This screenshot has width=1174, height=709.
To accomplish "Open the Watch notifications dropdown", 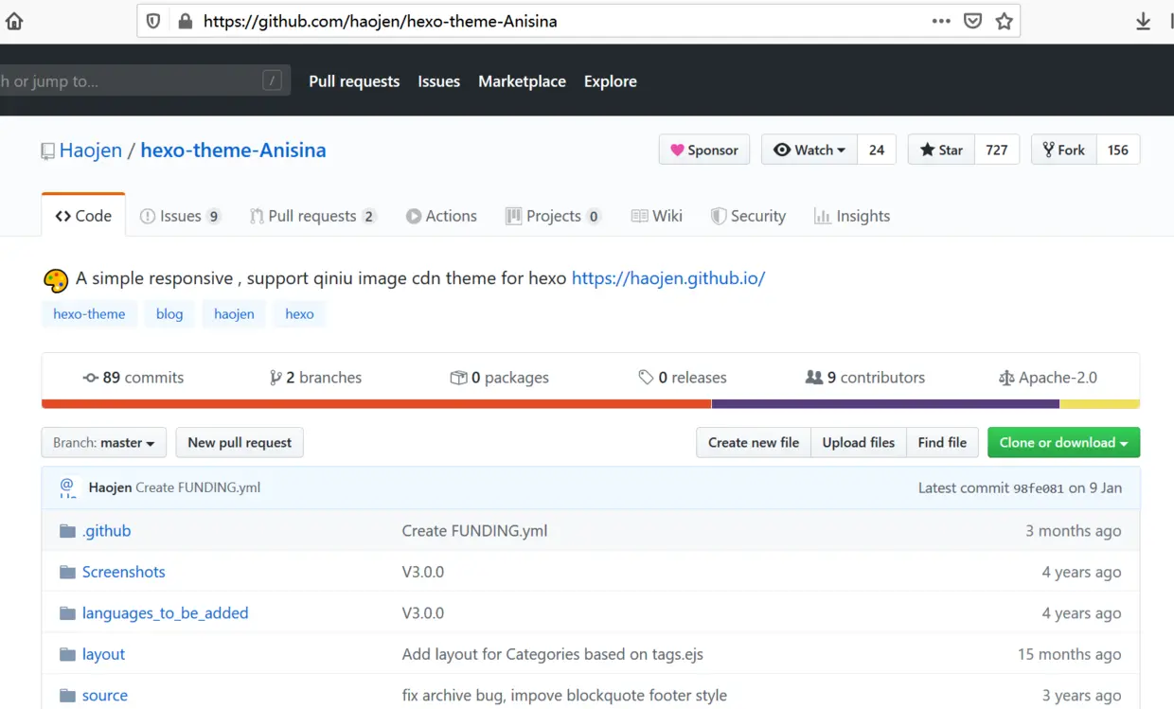I will point(809,150).
